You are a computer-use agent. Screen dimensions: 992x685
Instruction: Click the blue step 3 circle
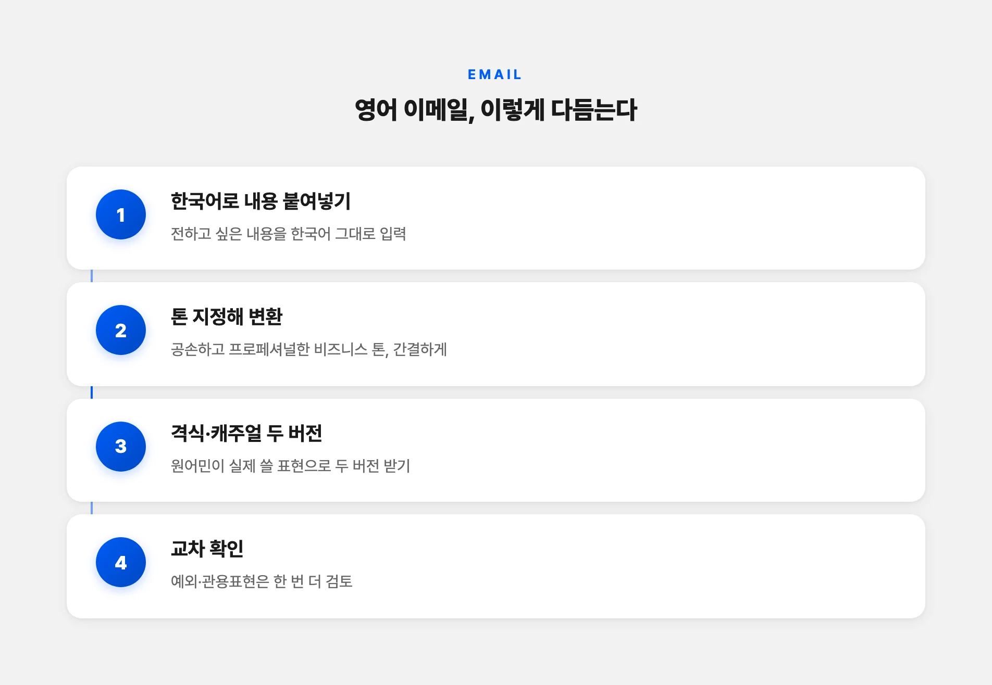coord(121,447)
